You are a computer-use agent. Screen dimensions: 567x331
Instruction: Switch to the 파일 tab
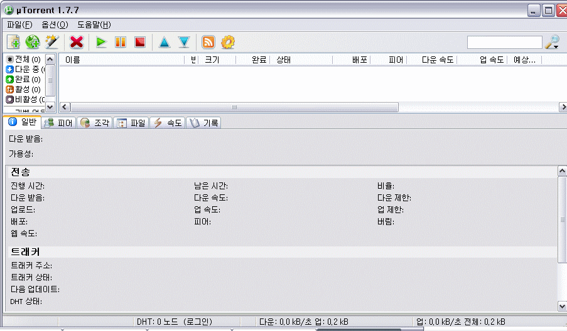click(x=131, y=123)
